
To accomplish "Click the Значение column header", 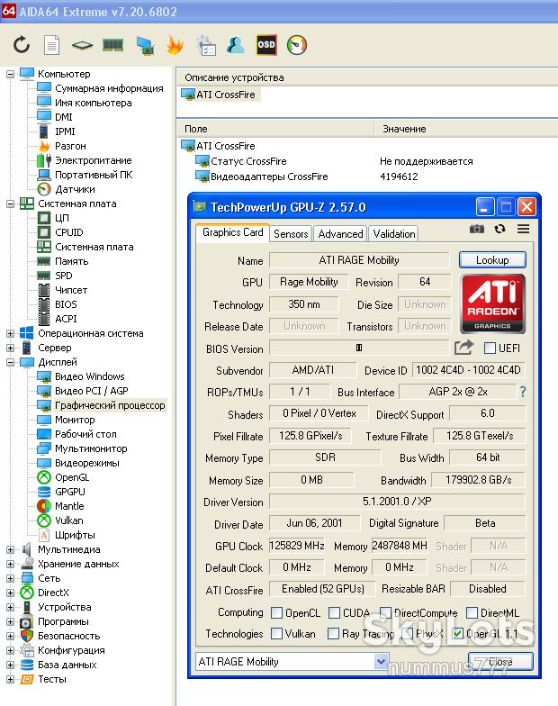I will pyautogui.click(x=466, y=129).
